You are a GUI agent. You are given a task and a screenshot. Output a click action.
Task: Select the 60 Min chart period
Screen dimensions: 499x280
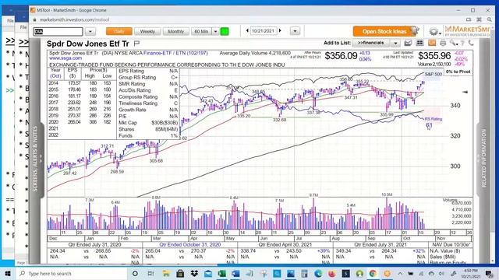tap(201, 31)
